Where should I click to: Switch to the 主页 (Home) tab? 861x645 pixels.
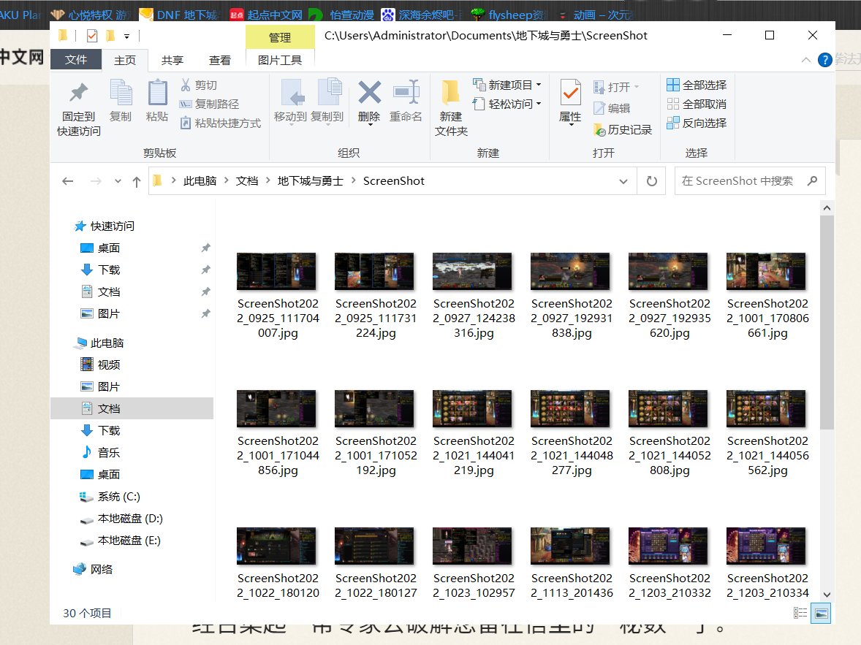(x=125, y=61)
